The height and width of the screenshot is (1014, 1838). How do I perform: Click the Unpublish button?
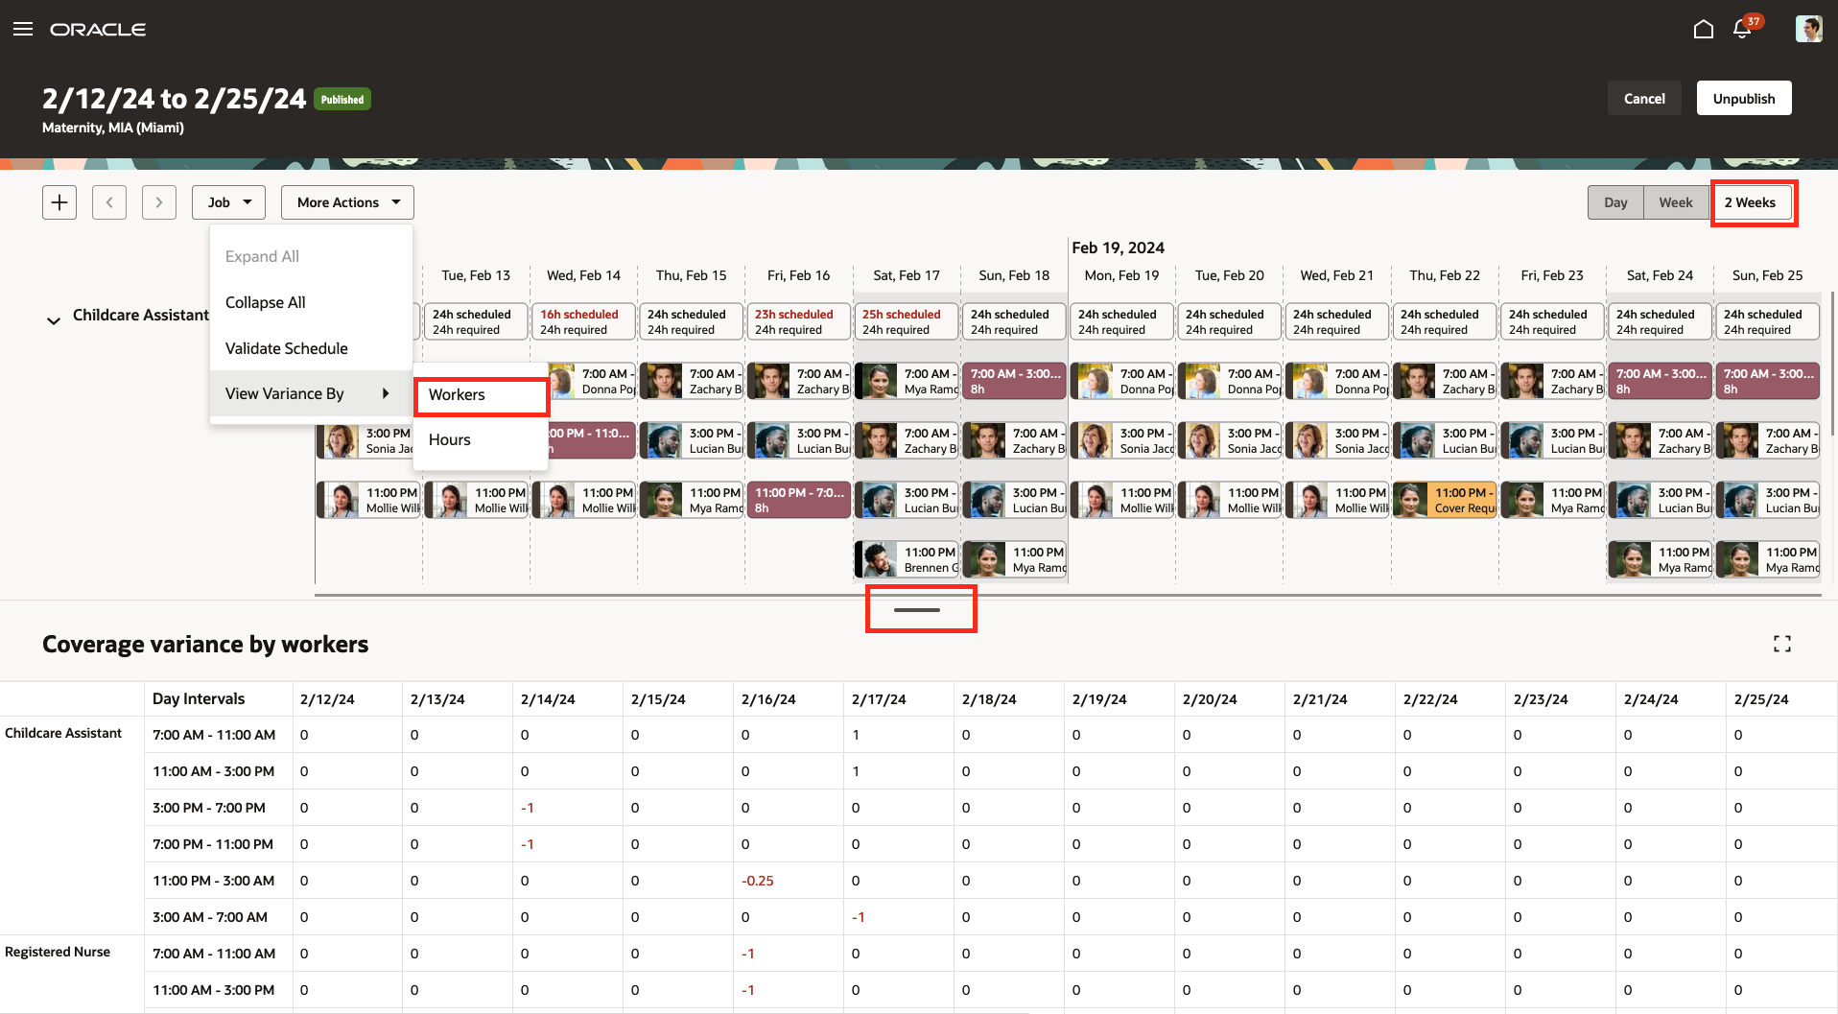click(x=1744, y=98)
